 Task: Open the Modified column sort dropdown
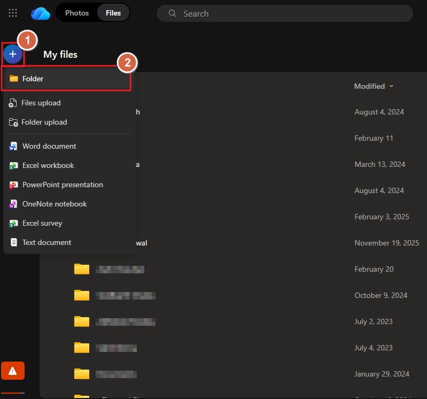tap(374, 86)
